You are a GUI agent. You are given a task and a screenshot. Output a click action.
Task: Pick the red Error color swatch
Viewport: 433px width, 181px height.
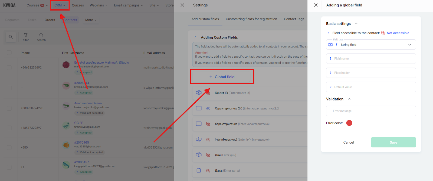point(349,123)
